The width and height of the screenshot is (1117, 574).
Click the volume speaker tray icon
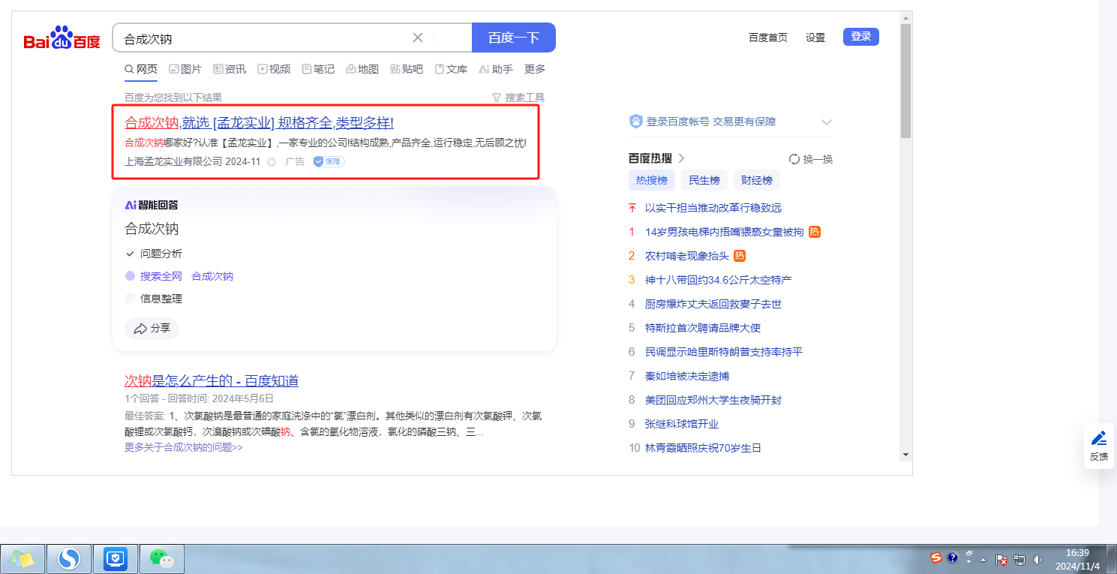pos(1038,559)
